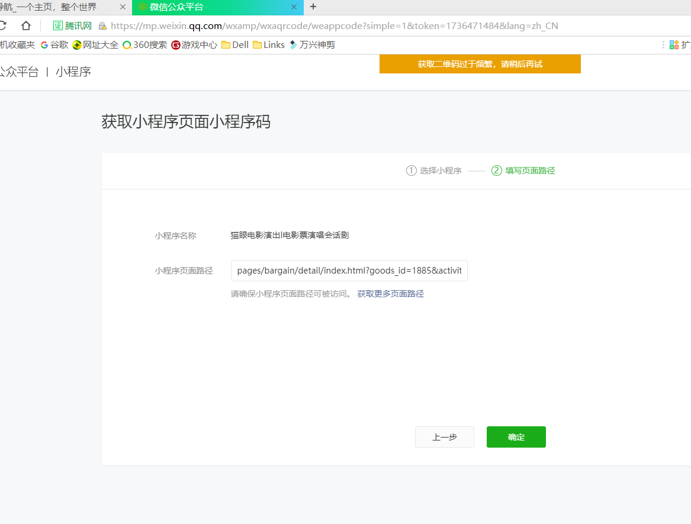Click the reload page icon

coord(2,25)
